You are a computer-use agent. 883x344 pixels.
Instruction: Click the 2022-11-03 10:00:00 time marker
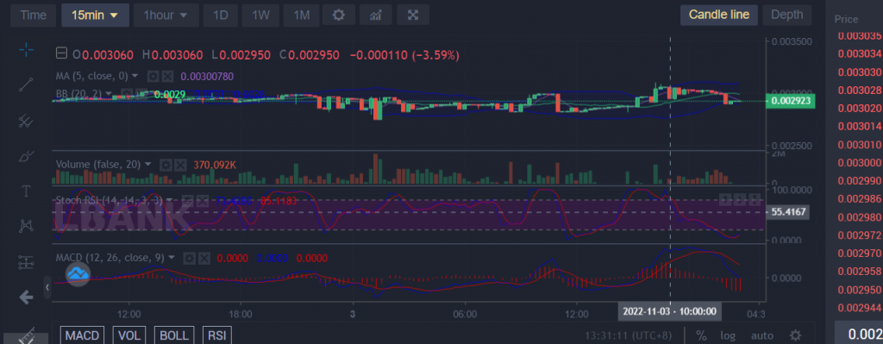(x=669, y=310)
